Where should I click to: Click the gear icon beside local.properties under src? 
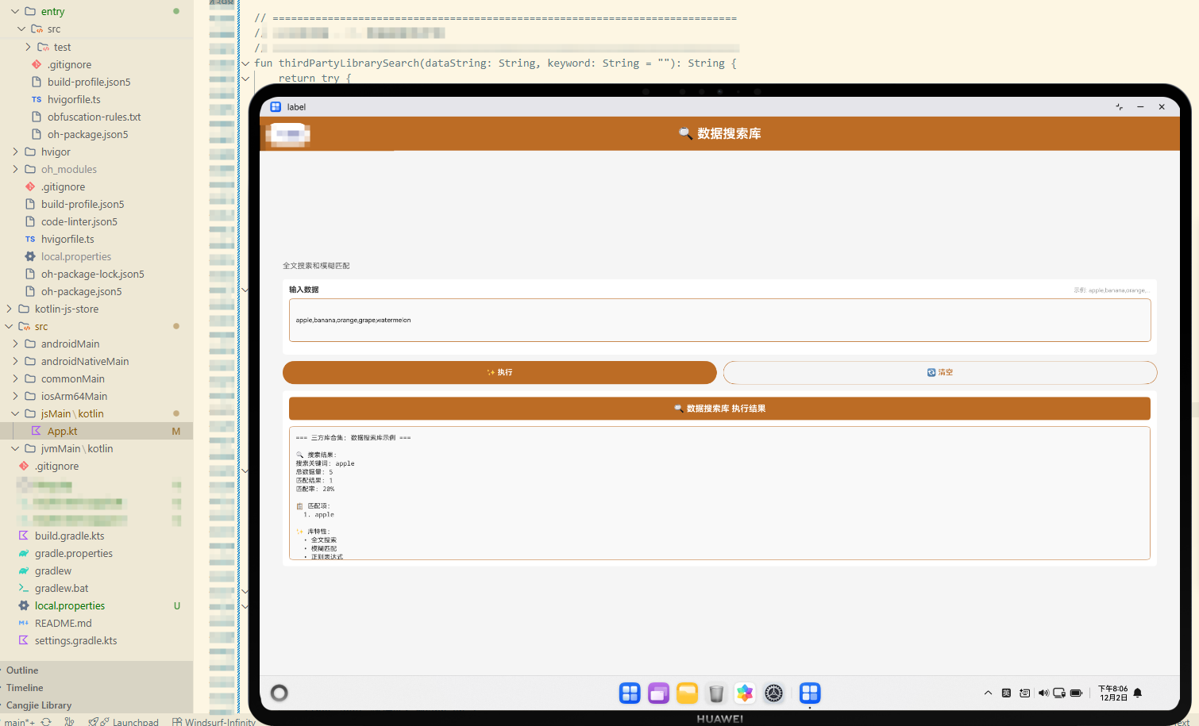[24, 605]
